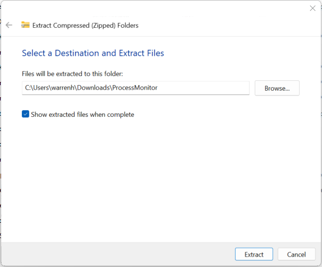Uncheck the Show extracted files checkbox
The image size is (322, 267).
point(26,114)
